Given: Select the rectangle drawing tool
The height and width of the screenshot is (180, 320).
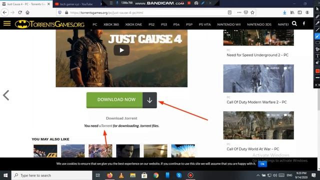Looking at the screenshot, I should tap(317, 43).
